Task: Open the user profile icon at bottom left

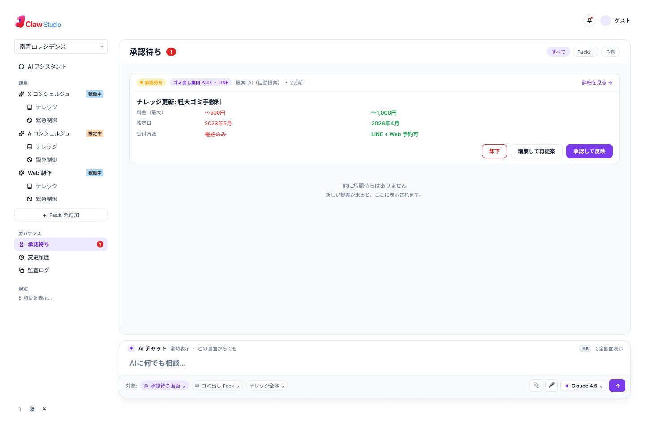Action: (44, 409)
